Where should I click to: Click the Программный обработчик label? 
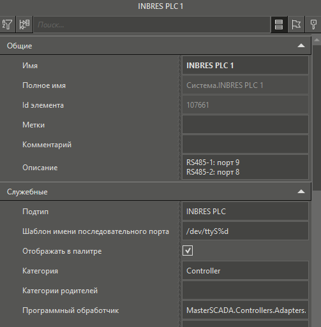pyautogui.click(x=70, y=310)
